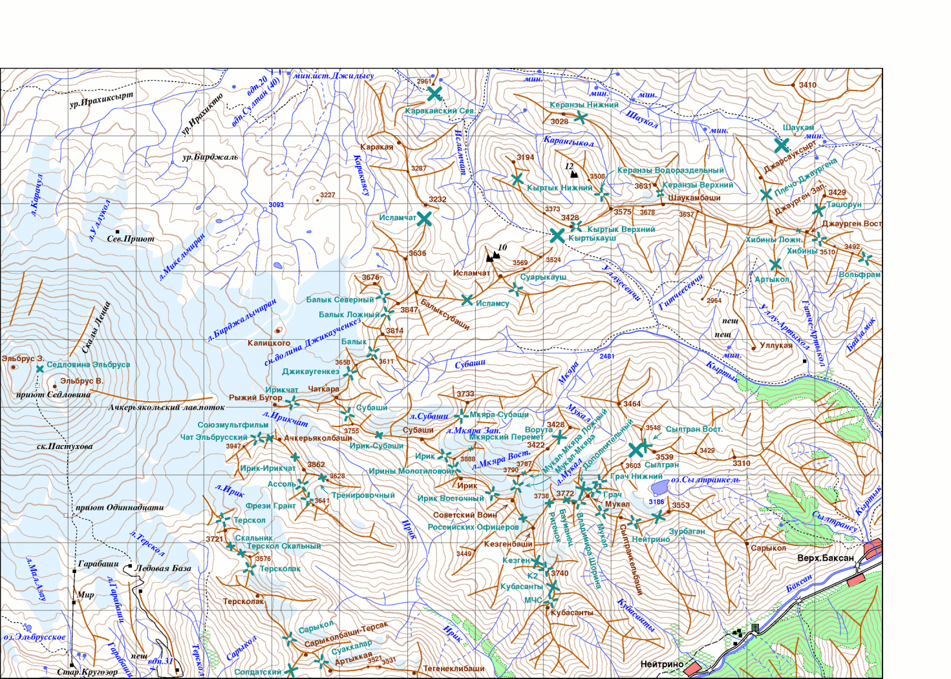The width and height of the screenshot is (951, 679).
Task: Click the Ачкерьякольский лав.поток label
Action: point(167,407)
